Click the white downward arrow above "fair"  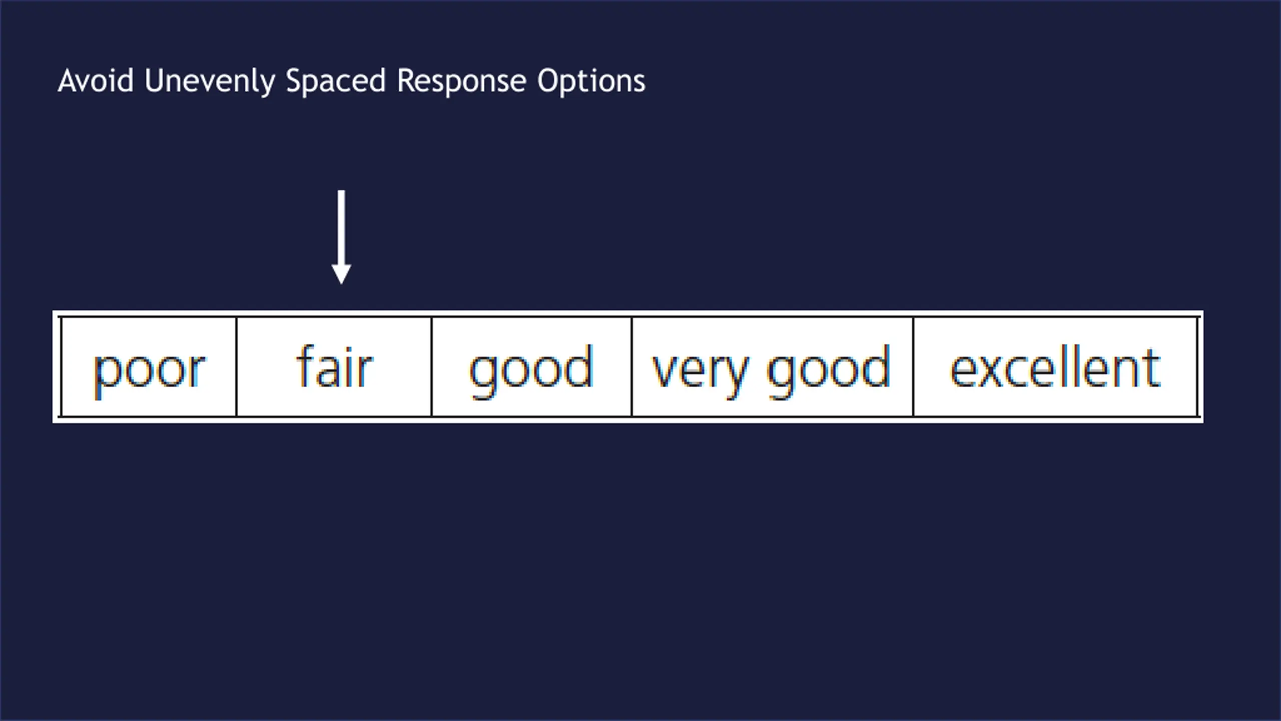[x=341, y=237]
